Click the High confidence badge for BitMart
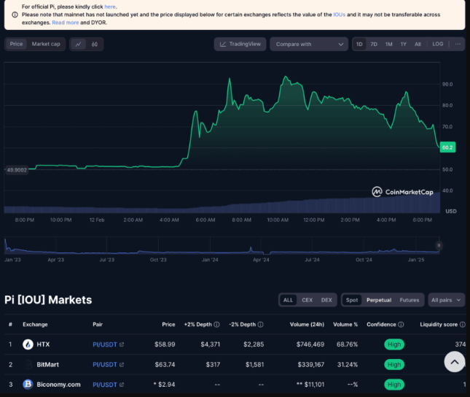The height and width of the screenshot is (397, 470). [x=394, y=365]
